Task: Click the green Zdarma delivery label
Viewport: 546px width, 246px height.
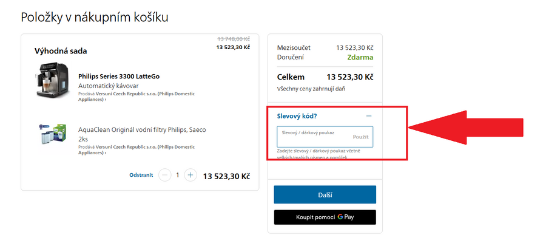Action: [360, 58]
